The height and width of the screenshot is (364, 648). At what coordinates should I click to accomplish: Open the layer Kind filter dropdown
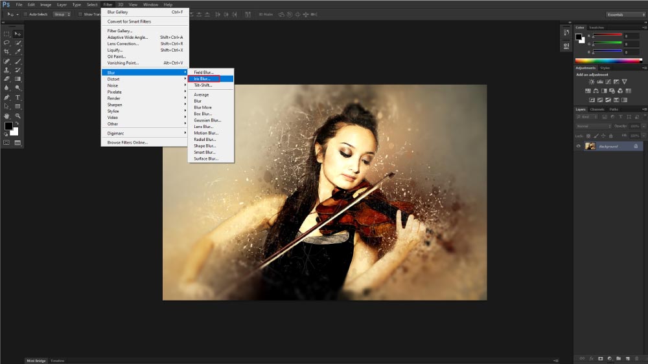587,117
